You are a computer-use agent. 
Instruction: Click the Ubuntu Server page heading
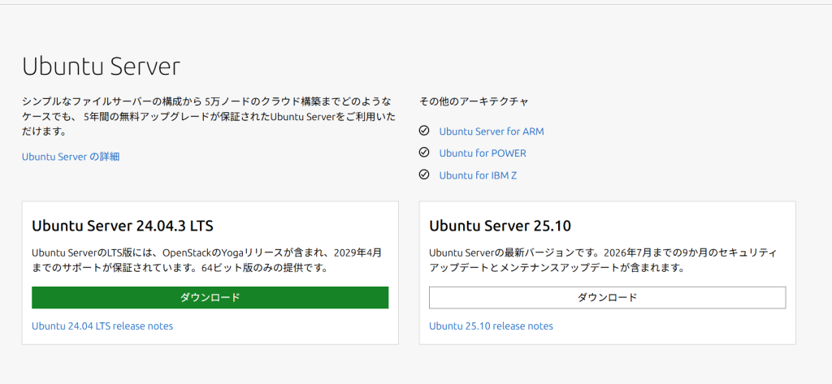pyautogui.click(x=102, y=67)
